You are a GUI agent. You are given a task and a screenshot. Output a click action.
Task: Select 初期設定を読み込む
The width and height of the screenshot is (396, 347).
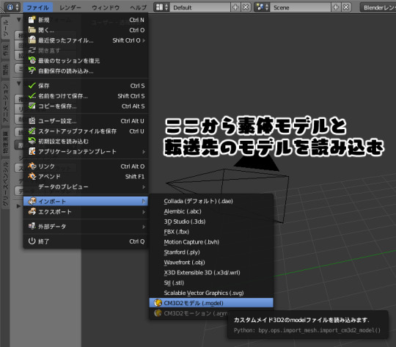click(x=86, y=141)
